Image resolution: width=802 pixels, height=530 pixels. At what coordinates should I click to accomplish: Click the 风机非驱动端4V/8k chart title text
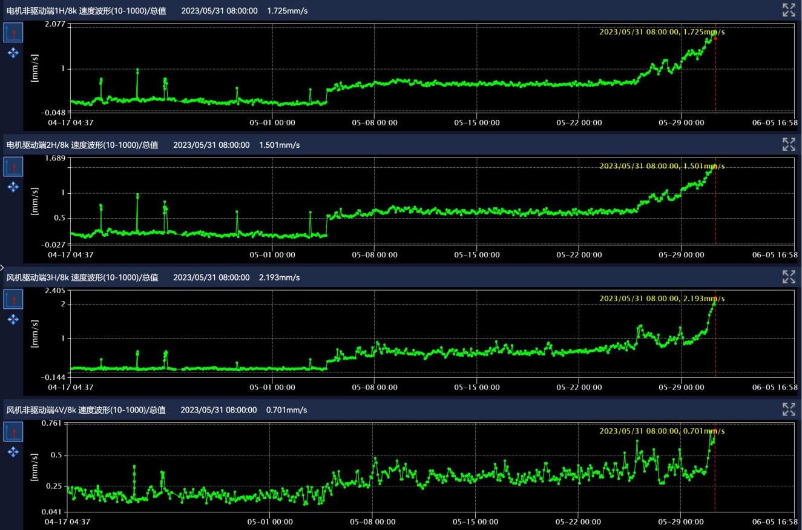86,410
